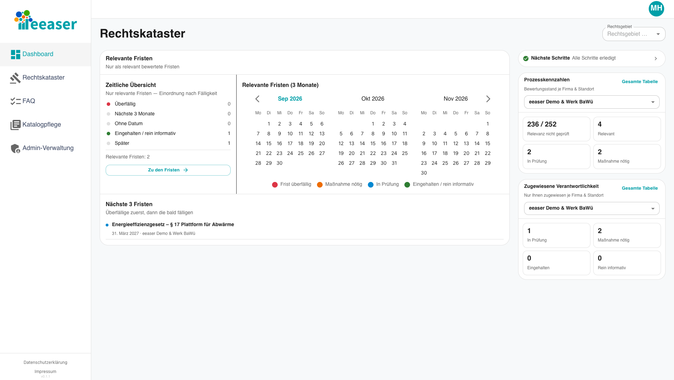Expand Nächste Schritte with the chevron
This screenshot has height=380, width=674.
pyautogui.click(x=656, y=59)
